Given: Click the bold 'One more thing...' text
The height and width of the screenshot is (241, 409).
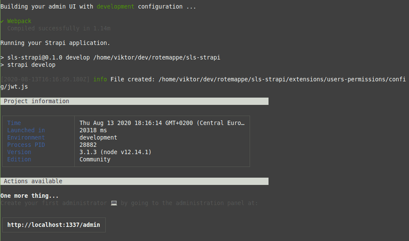Looking at the screenshot, I should (x=30, y=196).
